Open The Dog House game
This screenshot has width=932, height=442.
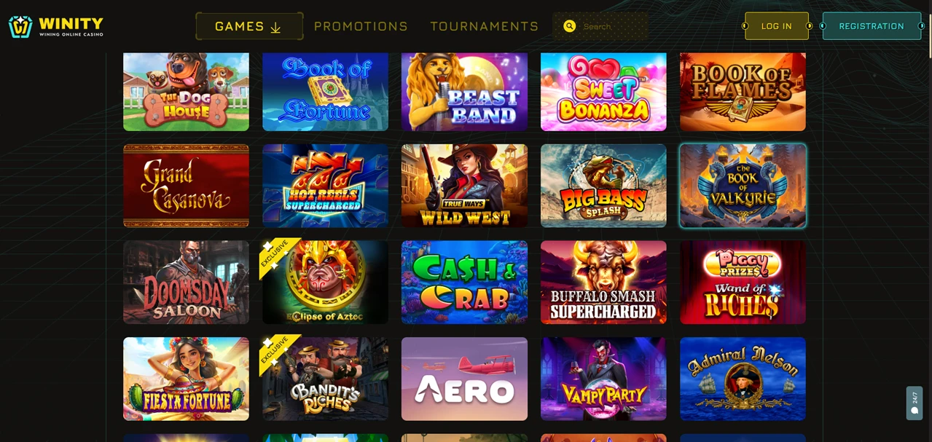(x=186, y=91)
